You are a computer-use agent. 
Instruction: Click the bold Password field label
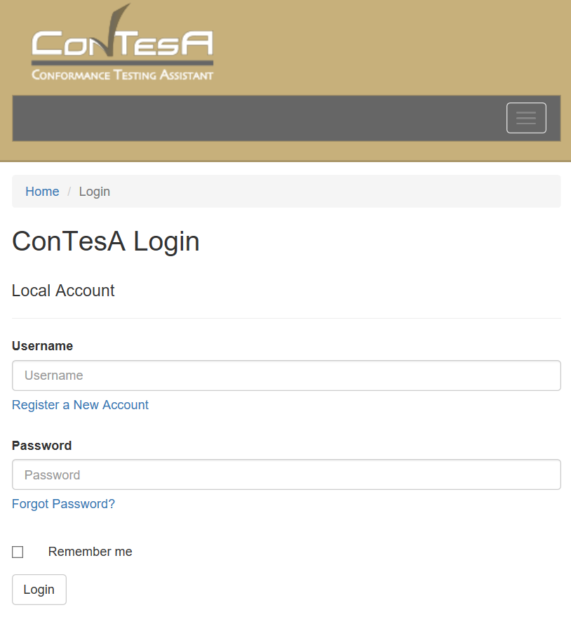[x=41, y=446]
